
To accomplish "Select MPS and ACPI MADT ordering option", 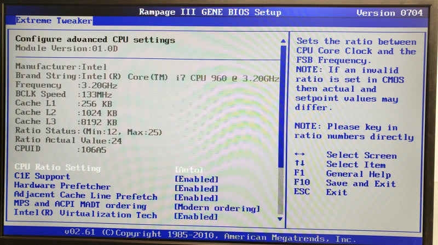I will pyautogui.click(x=80, y=205).
